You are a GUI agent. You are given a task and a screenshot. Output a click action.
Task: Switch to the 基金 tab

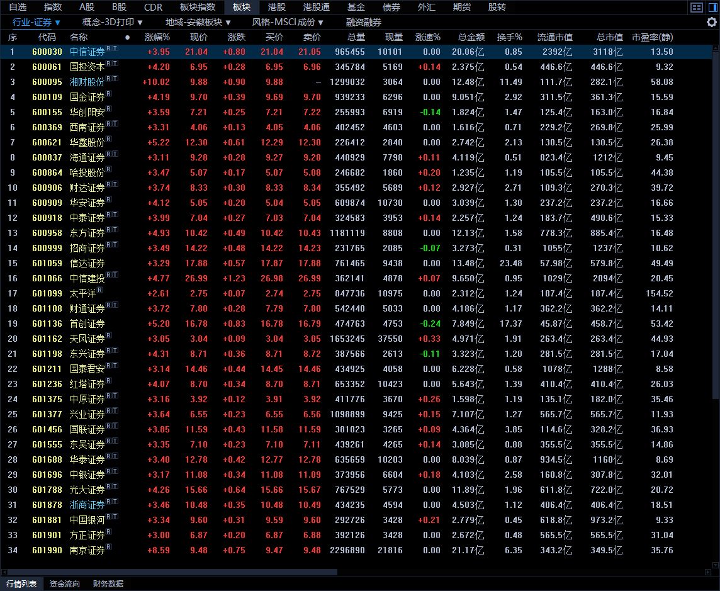(356, 7)
